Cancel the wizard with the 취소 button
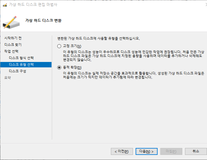 coord(196,152)
